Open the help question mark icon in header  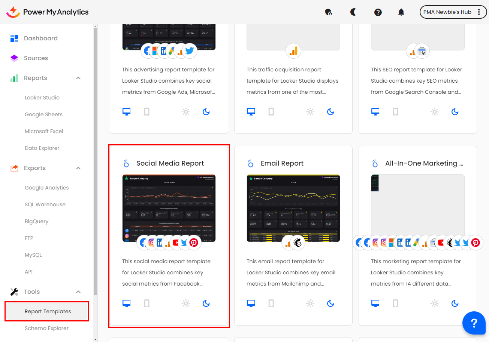point(378,12)
